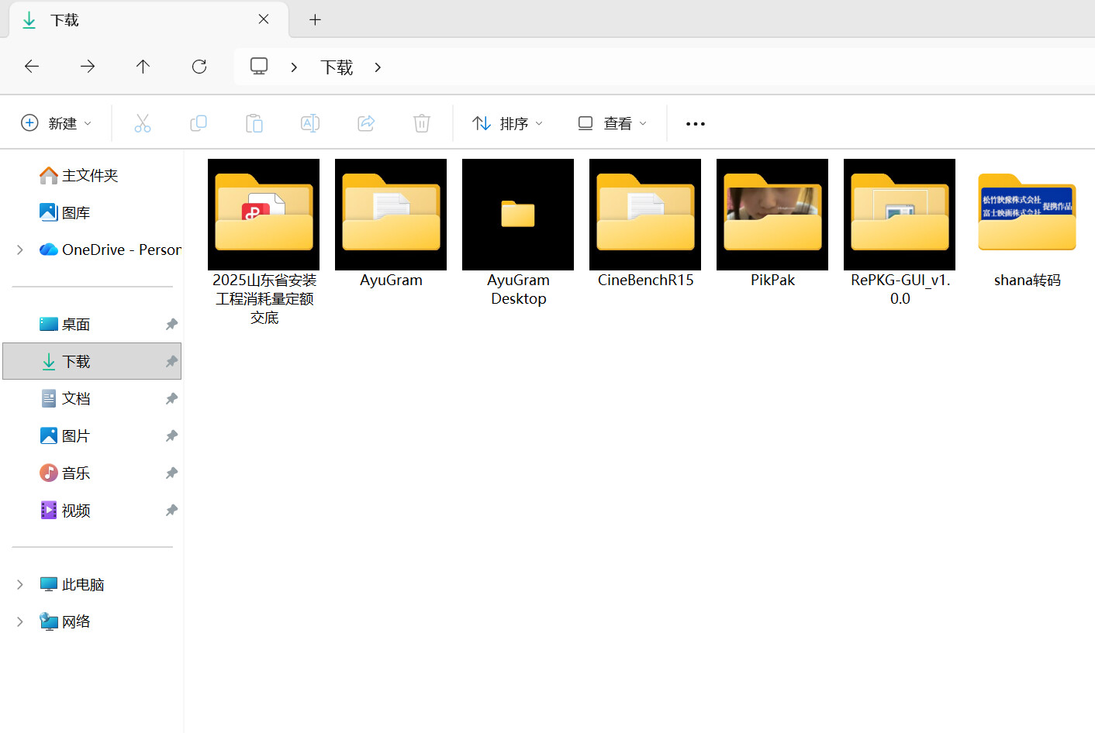Viewport: 1095px width, 733px height.
Task: Click the Paste clipboard icon
Action: [x=254, y=123]
